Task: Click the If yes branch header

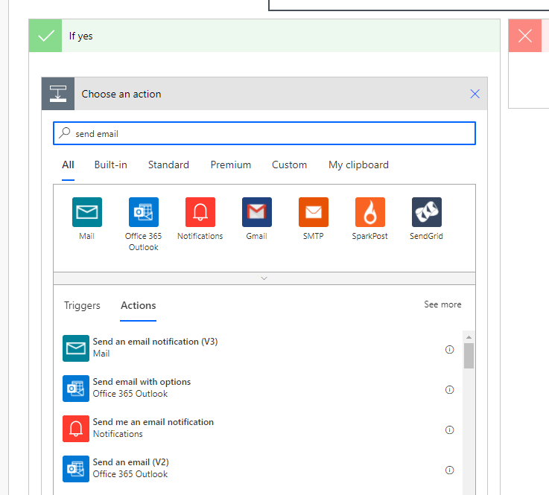Action: (x=264, y=36)
